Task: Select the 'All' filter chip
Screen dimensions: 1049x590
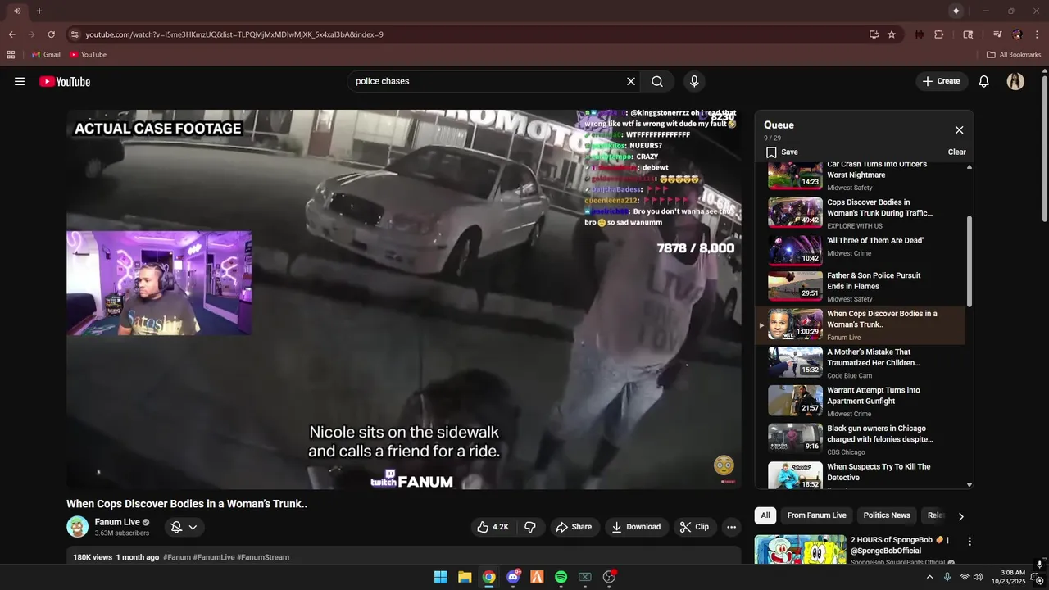Action: tap(765, 515)
